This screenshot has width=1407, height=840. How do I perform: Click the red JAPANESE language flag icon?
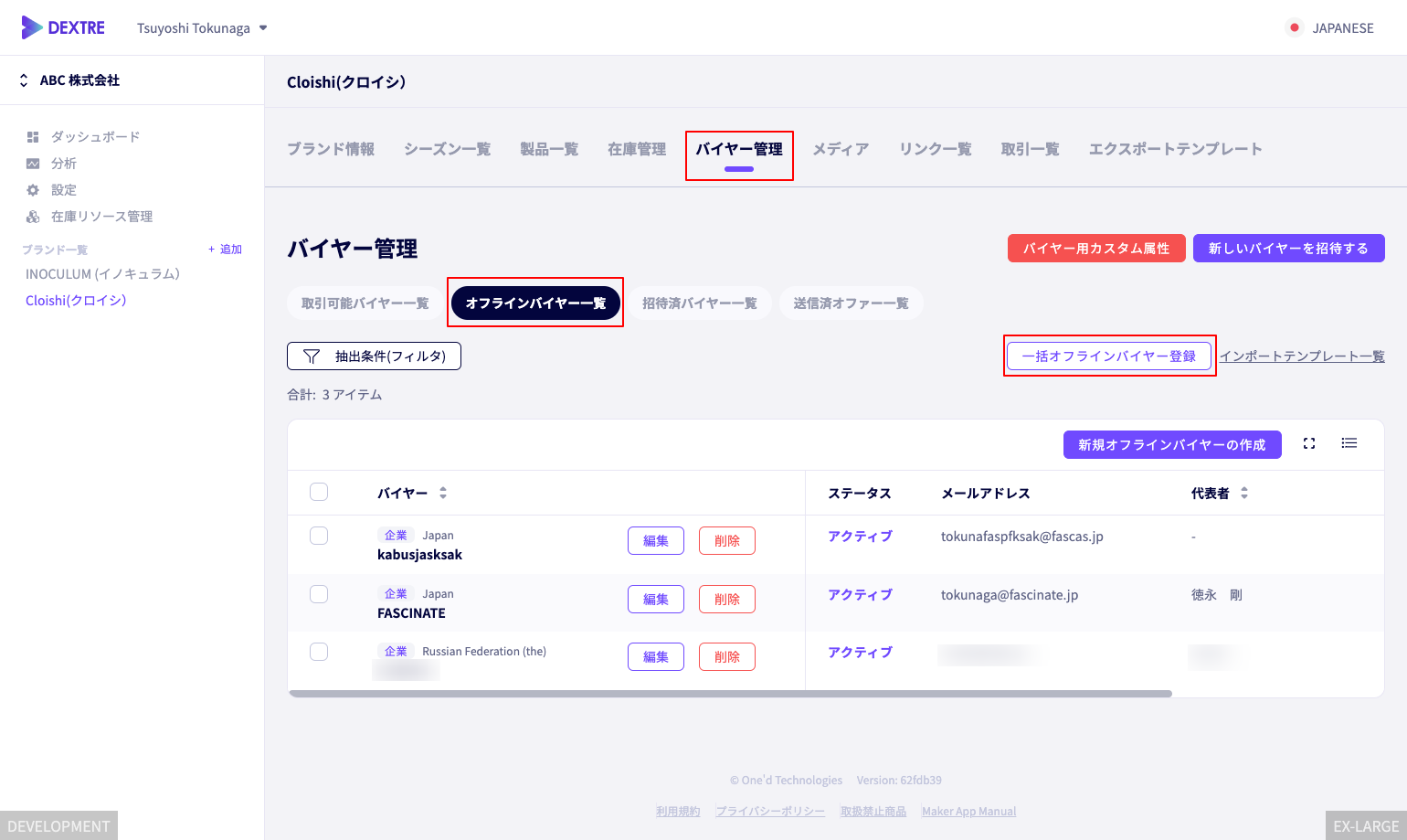click(x=1295, y=27)
